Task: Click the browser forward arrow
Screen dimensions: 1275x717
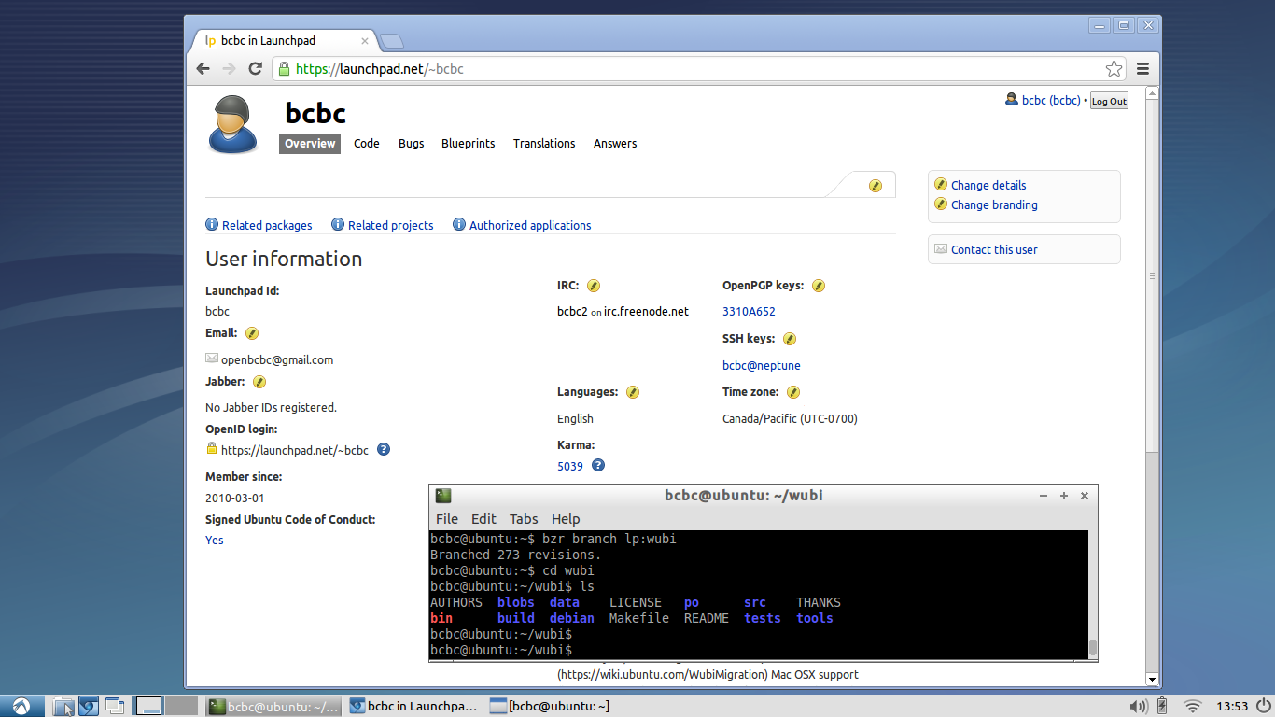Action: tap(229, 69)
